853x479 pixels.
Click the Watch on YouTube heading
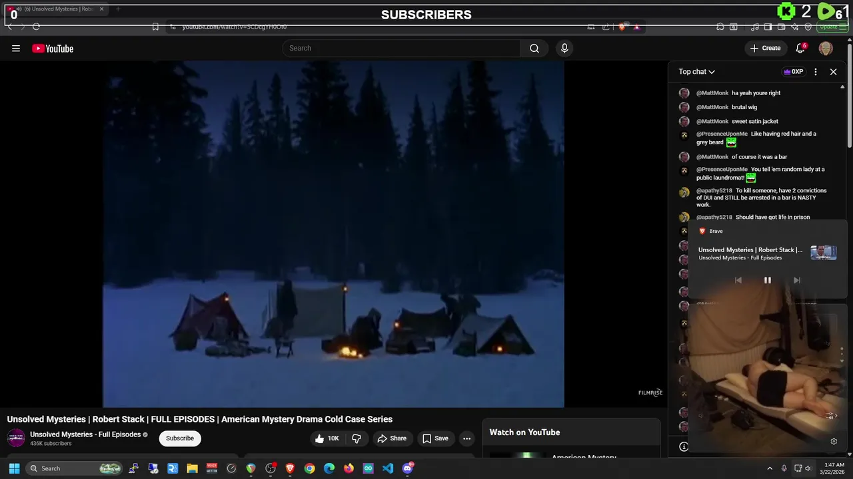(x=524, y=432)
